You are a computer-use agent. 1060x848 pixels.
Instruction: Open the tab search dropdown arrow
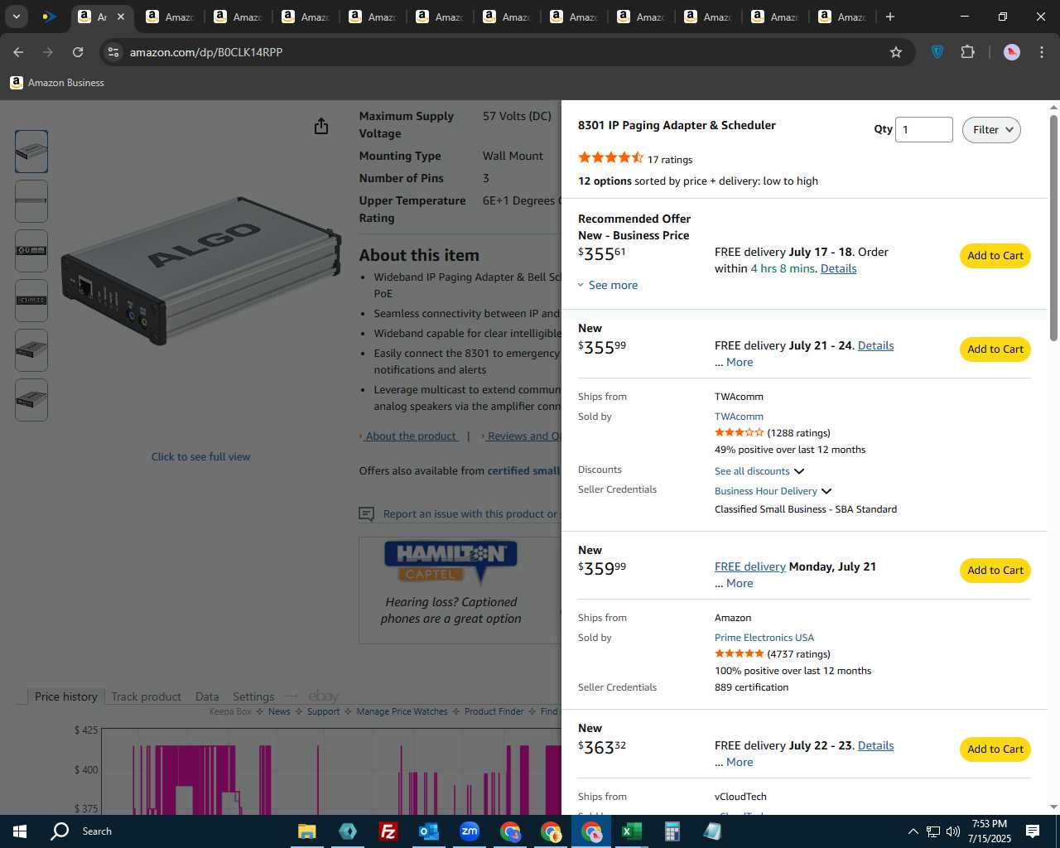coord(16,17)
